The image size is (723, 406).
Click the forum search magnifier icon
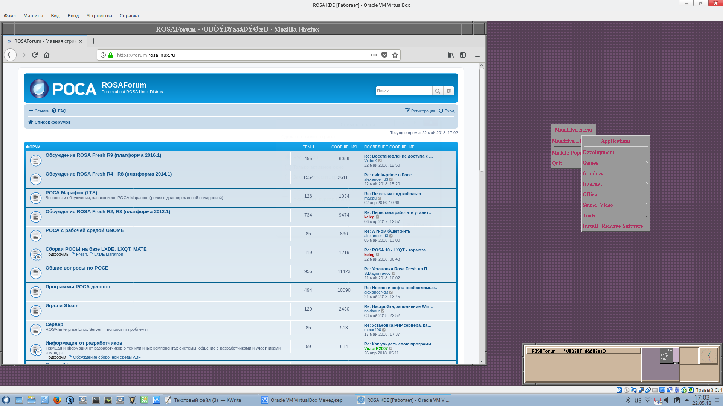coord(438,91)
